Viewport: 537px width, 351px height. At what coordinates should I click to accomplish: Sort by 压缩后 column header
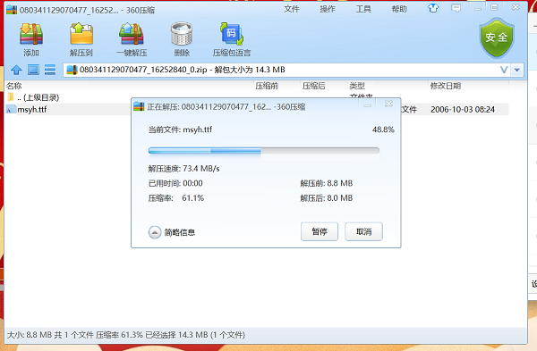pos(314,86)
